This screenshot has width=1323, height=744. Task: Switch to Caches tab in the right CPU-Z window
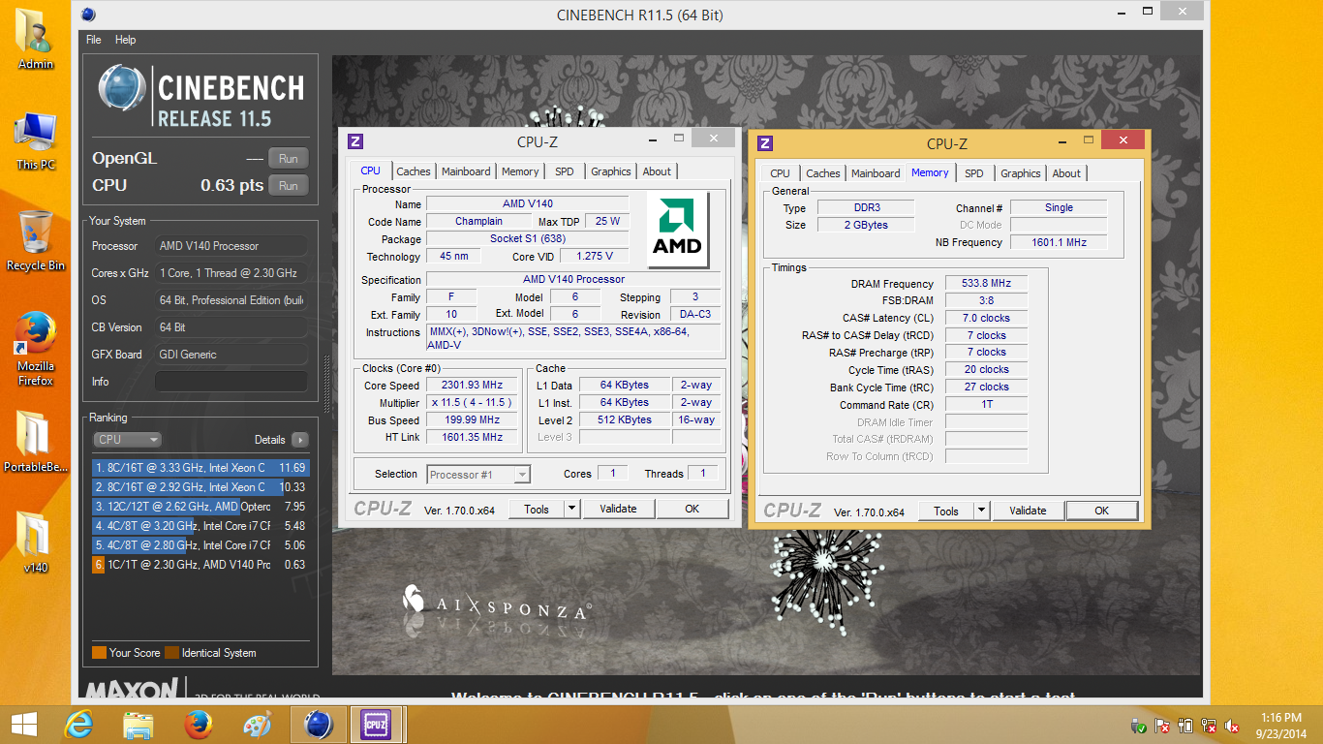[823, 173]
